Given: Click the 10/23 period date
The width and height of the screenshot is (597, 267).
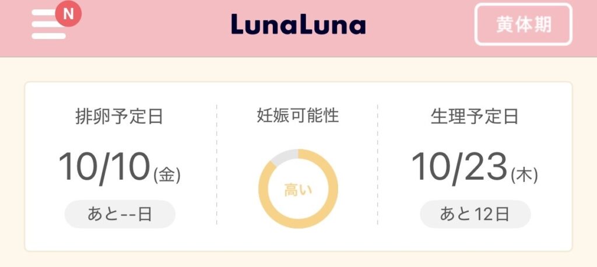Looking at the screenshot, I should pos(459,168).
